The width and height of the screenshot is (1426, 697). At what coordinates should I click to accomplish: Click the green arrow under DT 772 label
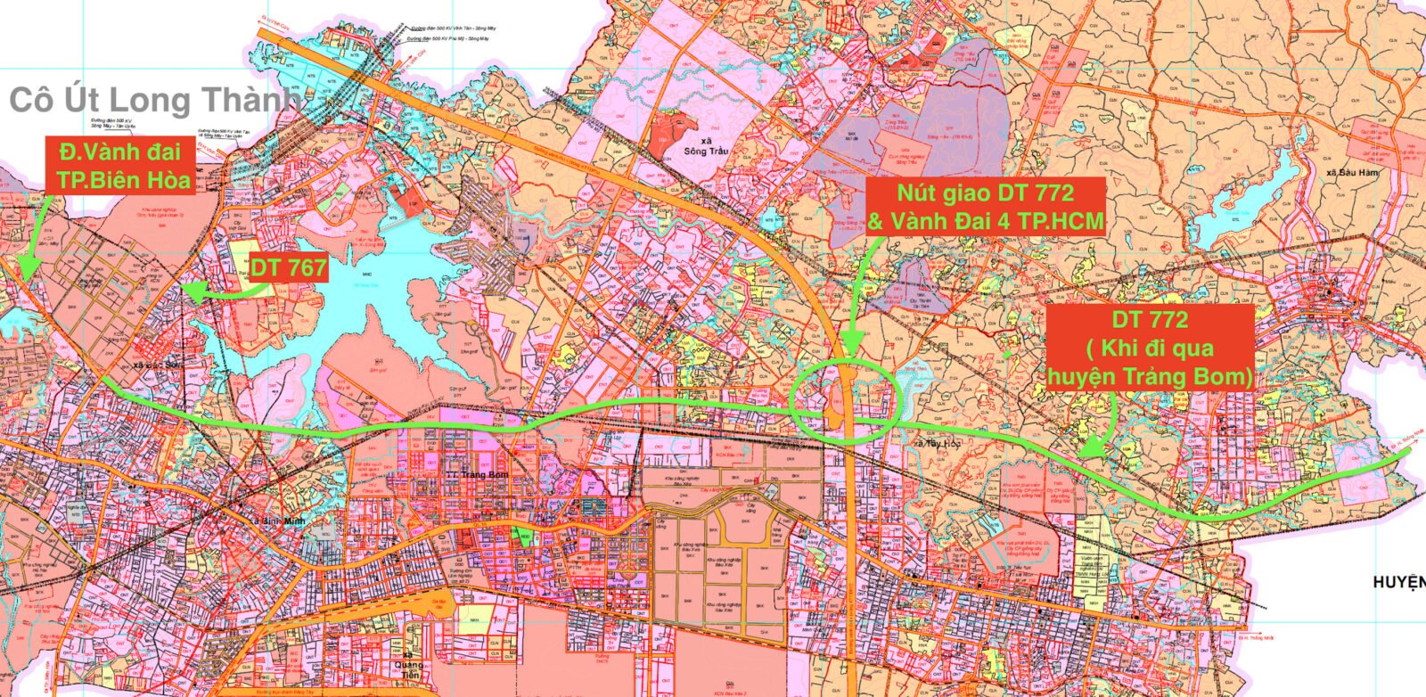pos(1099,427)
